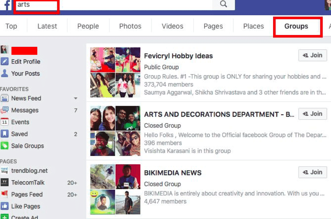The height and width of the screenshot is (219, 331).
Task: Open the Like Pages link
Action: point(26,206)
